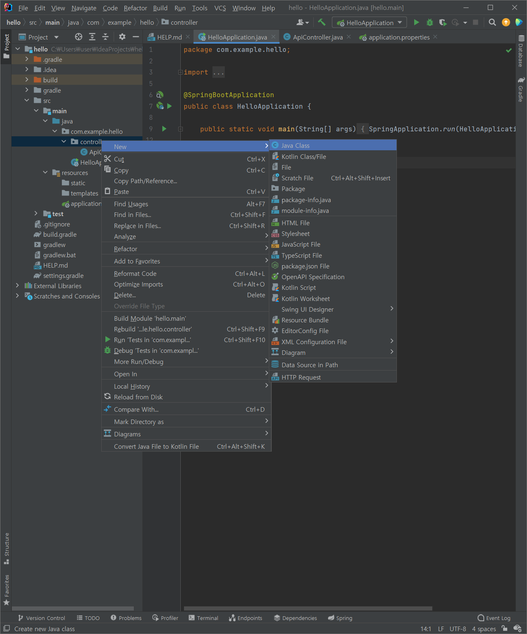Select HTTP Request in New submenu
The width and height of the screenshot is (527, 634).
333,377
